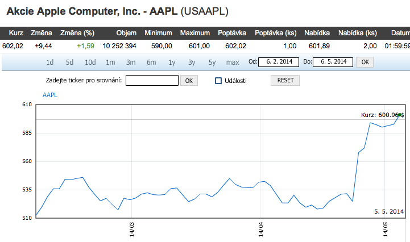Confirm date range with OK button
Viewport: 410px width, 242px height.
(365, 62)
